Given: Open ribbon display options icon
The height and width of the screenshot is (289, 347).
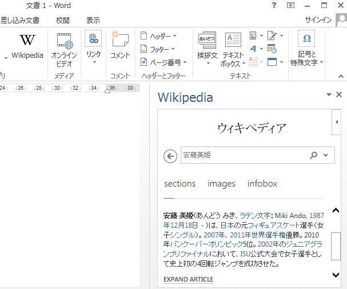Looking at the screenshot, I should pos(290,5).
